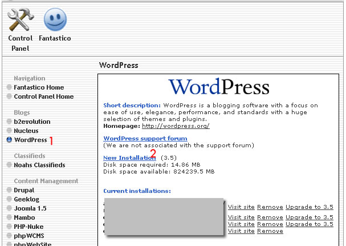Open WordPress support forum link

click(145, 138)
